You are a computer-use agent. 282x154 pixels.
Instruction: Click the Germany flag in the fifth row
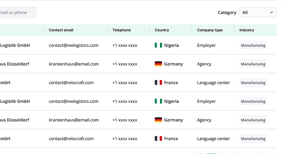pos(158,120)
